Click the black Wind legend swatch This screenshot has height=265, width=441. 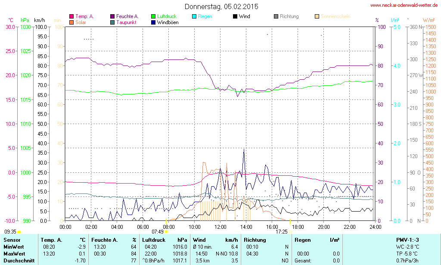pos(235,16)
